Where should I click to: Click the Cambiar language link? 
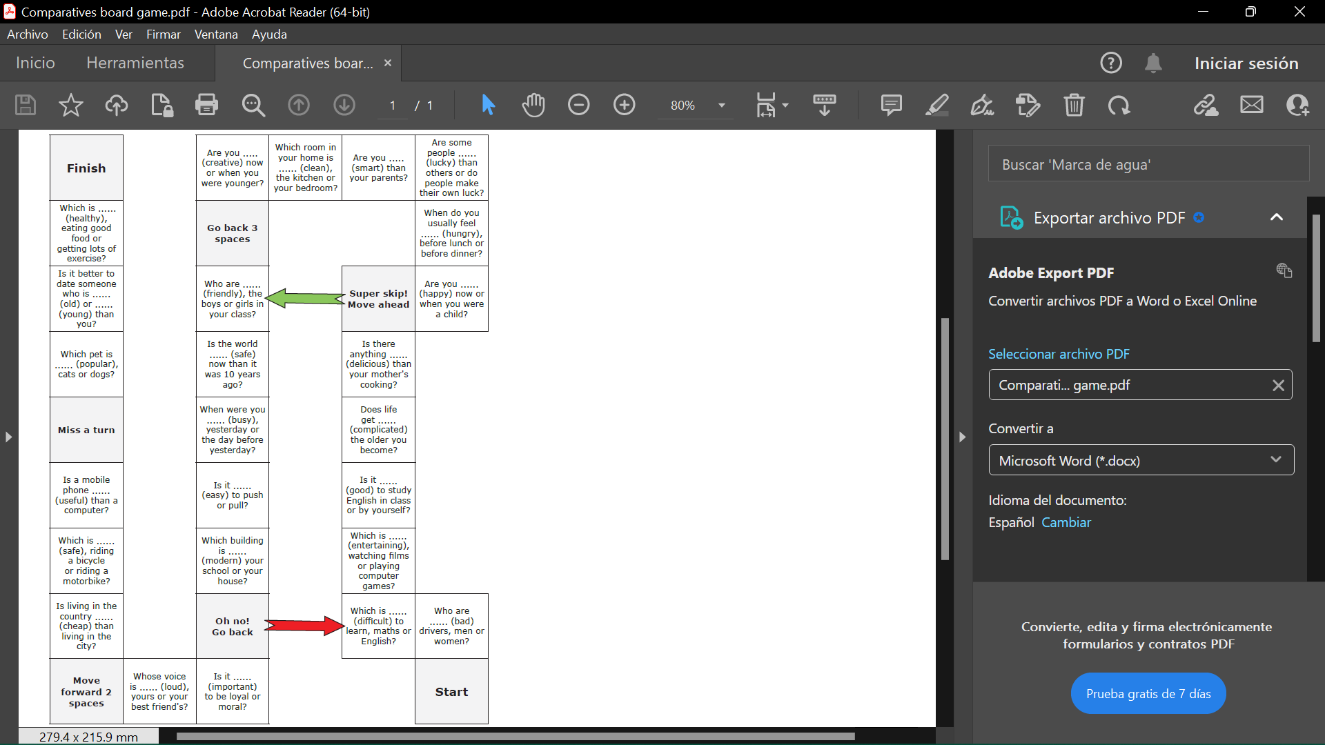(1066, 522)
